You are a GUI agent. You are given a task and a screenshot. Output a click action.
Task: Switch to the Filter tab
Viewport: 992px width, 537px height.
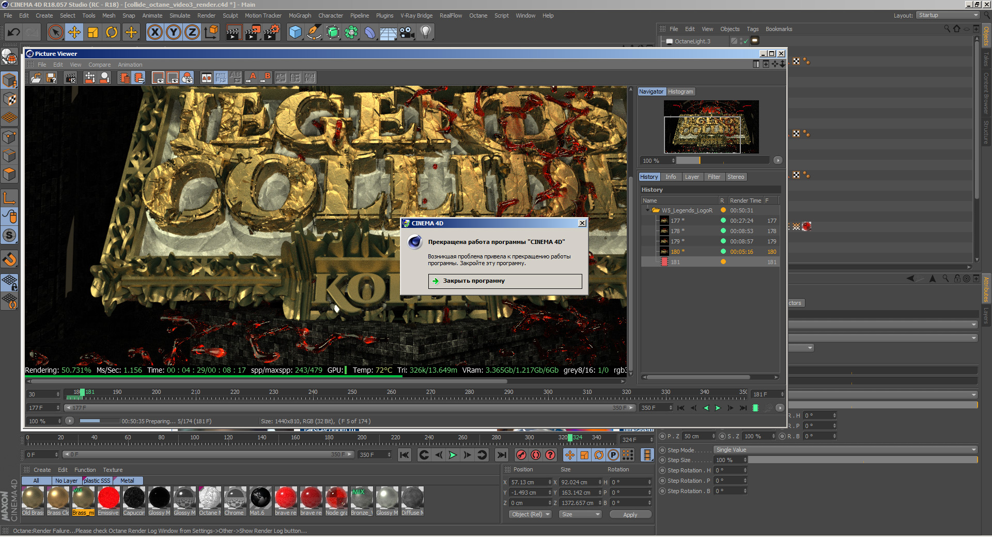pyautogui.click(x=714, y=177)
